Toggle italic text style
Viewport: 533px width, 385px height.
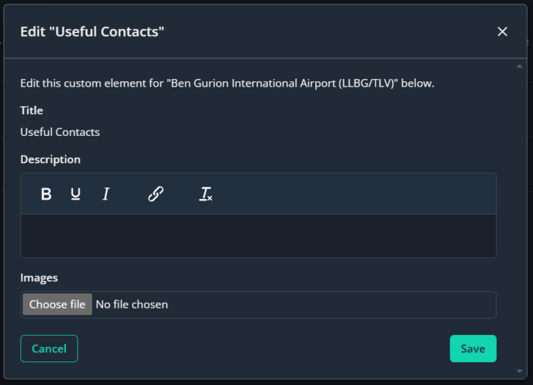(x=105, y=194)
